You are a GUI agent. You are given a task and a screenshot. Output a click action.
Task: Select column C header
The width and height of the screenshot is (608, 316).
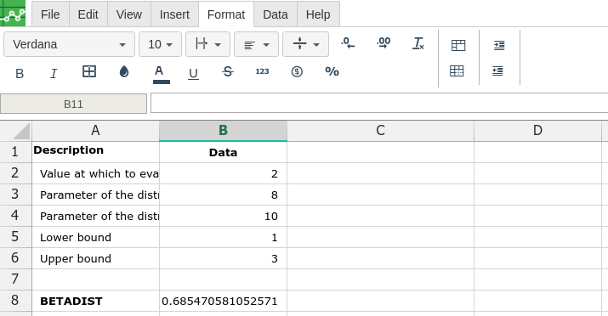click(380, 131)
